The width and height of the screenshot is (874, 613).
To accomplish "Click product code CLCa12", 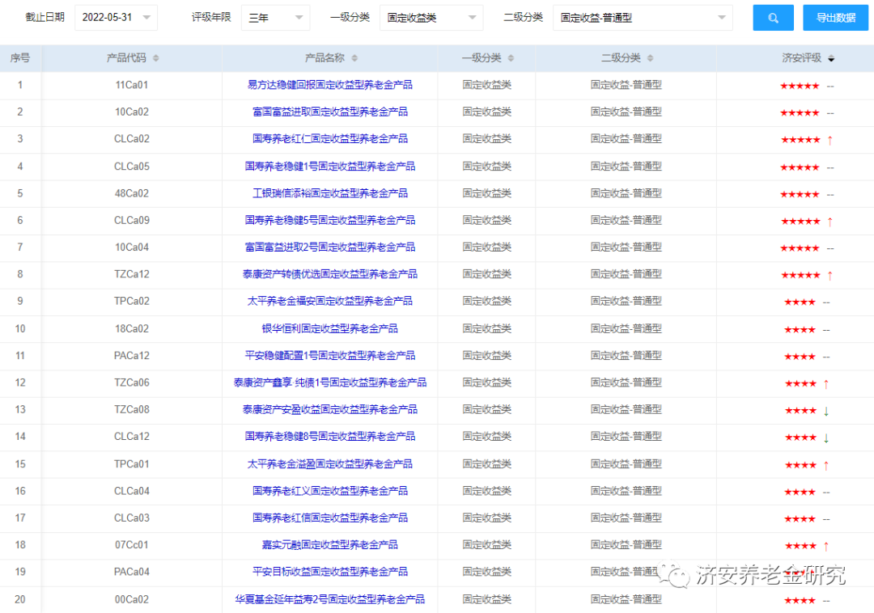I will pyautogui.click(x=132, y=436).
